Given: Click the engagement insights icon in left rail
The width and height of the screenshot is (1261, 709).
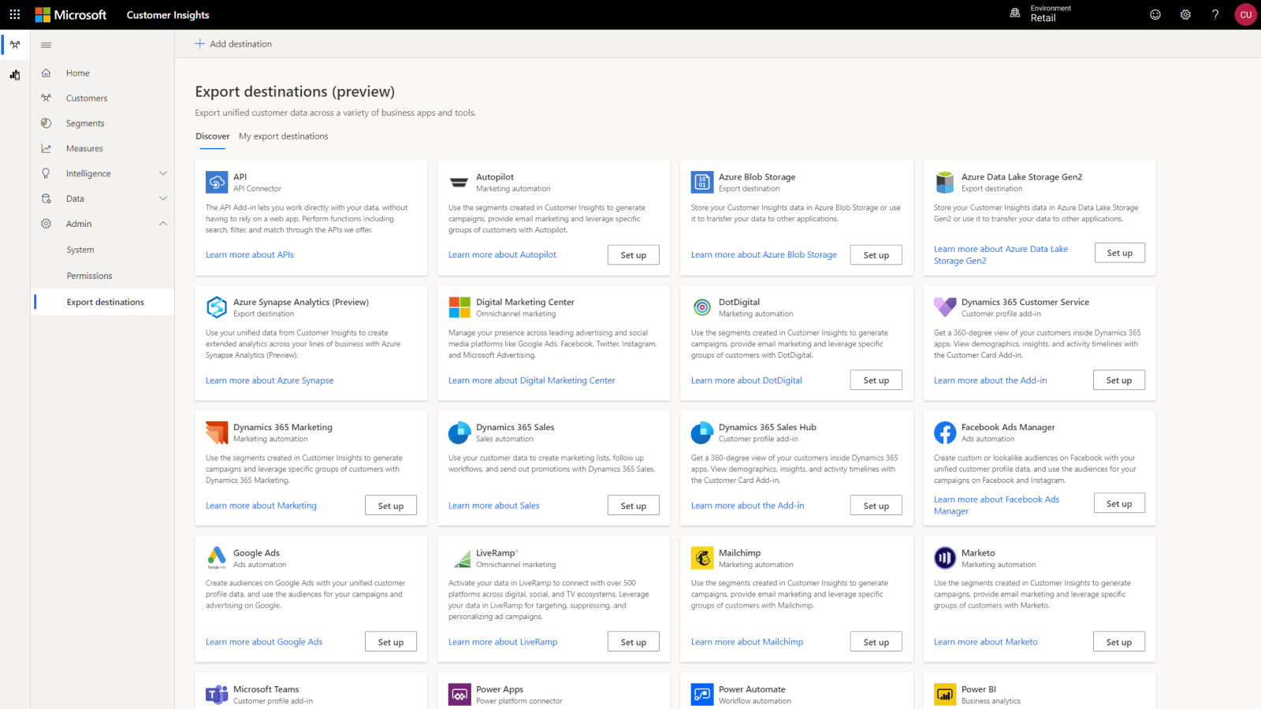Looking at the screenshot, I should pos(15,75).
